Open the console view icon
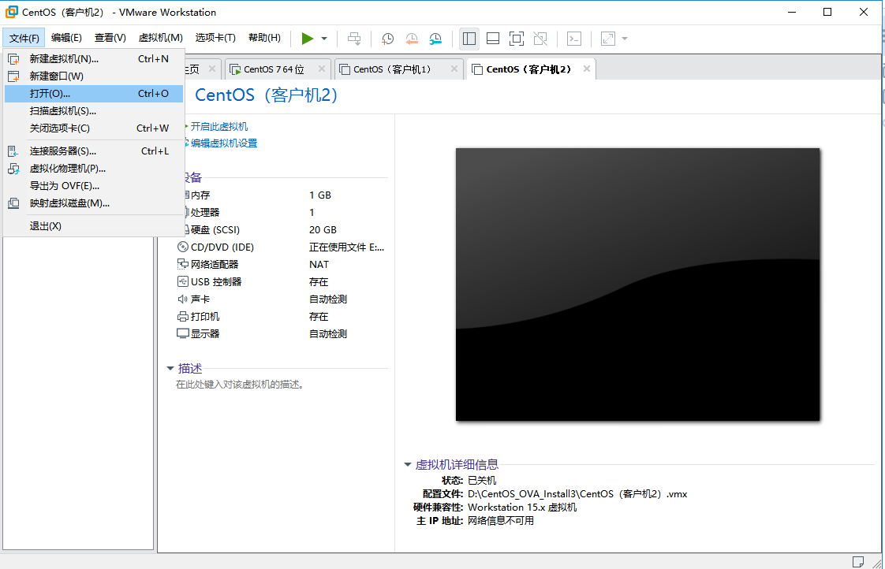The width and height of the screenshot is (885, 569). (x=574, y=39)
